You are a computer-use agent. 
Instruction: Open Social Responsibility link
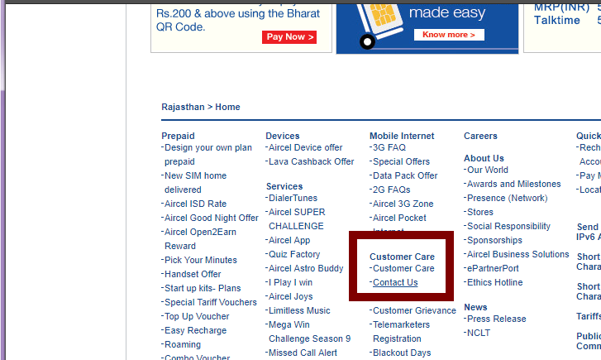coord(508,227)
